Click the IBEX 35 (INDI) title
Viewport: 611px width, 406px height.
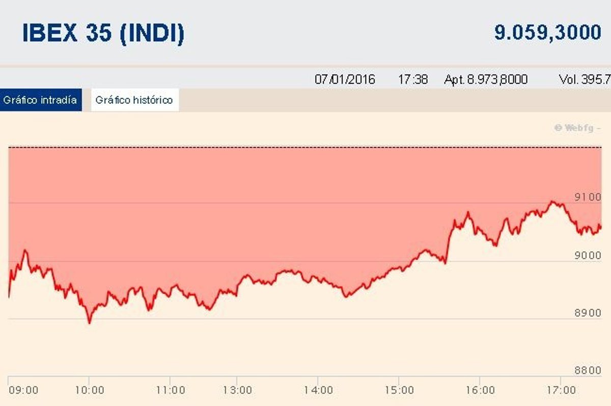point(103,33)
